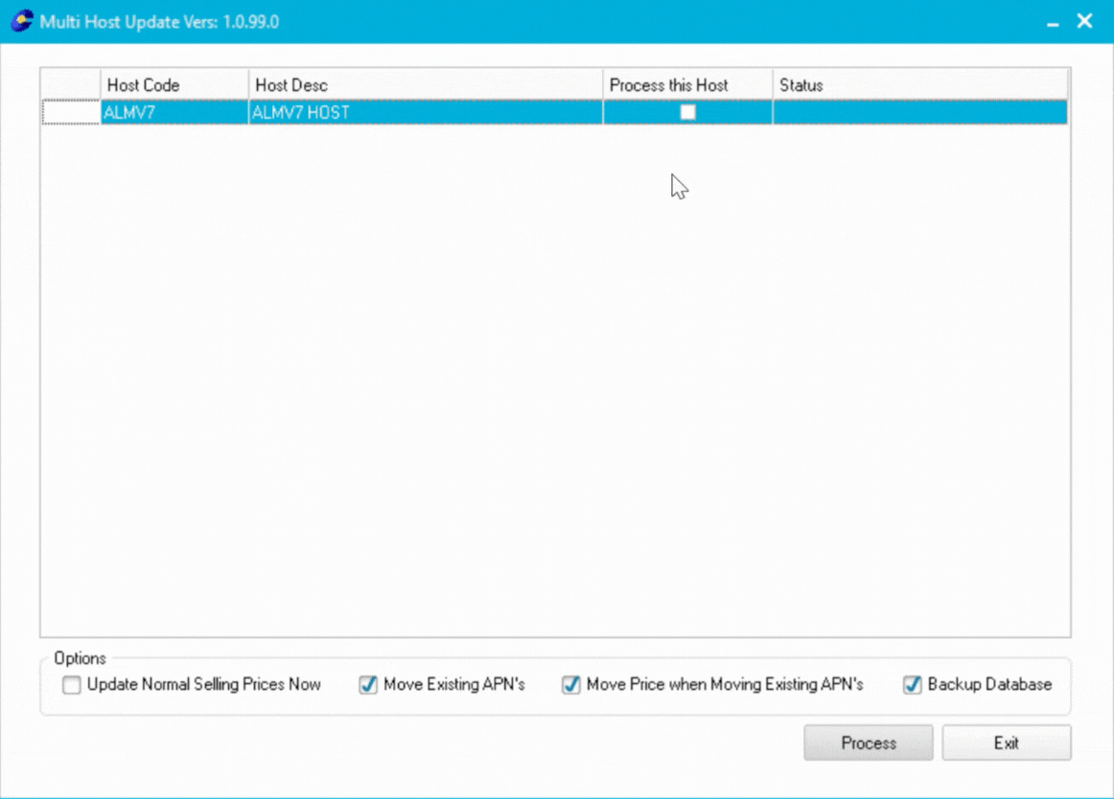Image resolution: width=1114 pixels, height=799 pixels.
Task: Select the Status column header
Action: point(918,85)
